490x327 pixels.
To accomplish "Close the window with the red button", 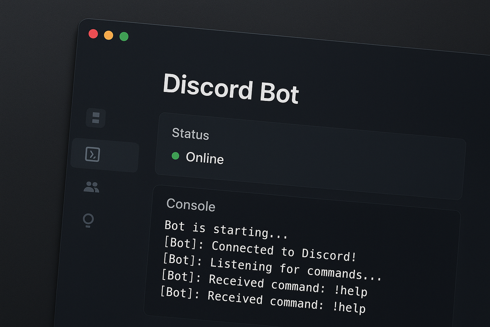I will (x=93, y=34).
